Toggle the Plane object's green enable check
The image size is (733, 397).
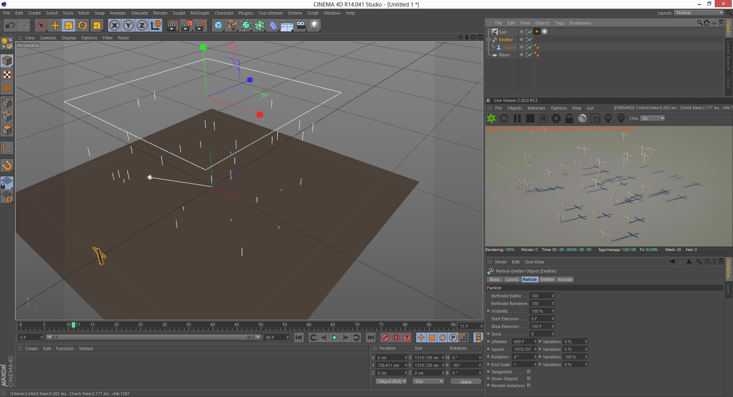[530, 55]
